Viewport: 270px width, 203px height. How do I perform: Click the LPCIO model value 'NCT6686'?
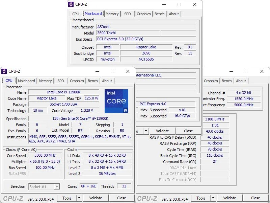tap(146, 59)
